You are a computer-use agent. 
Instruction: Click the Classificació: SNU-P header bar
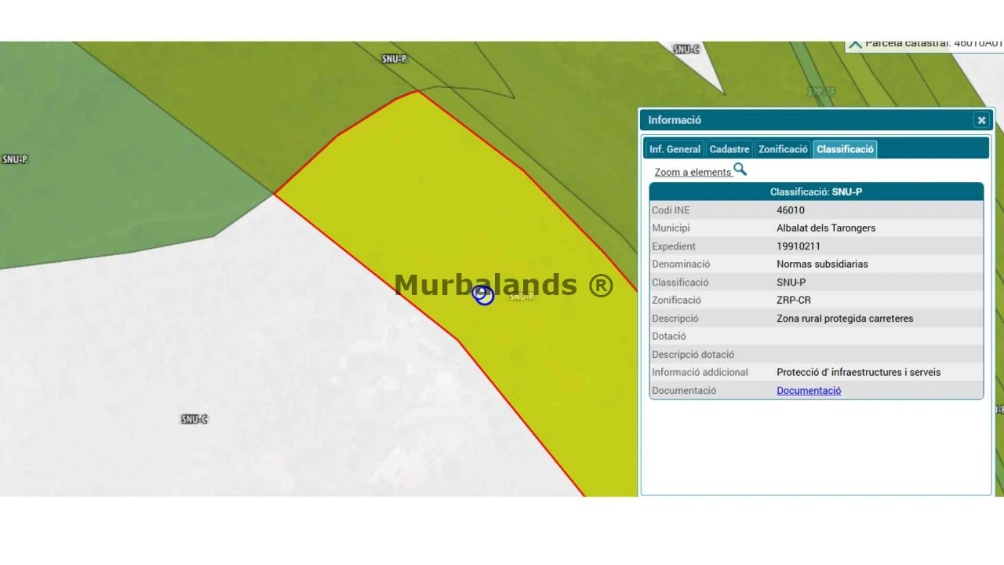pyautogui.click(x=816, y=191)
